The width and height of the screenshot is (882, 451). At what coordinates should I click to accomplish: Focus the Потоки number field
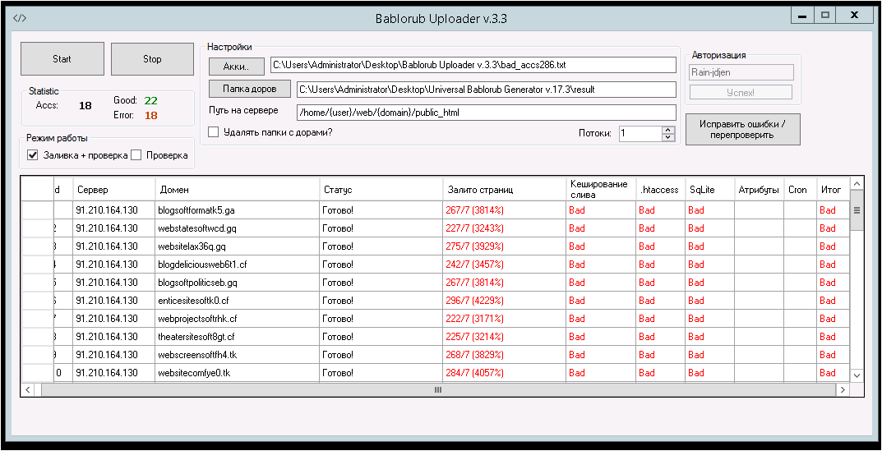640,133
